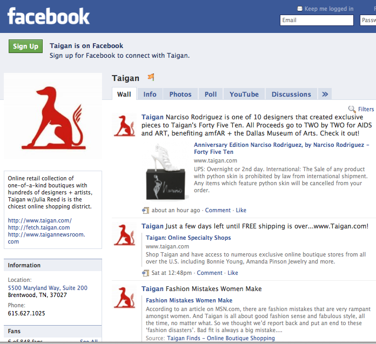Open http://fetch.taigan.com sidebar link
This screenshot has width=376, height=344.
click(39, 227)
